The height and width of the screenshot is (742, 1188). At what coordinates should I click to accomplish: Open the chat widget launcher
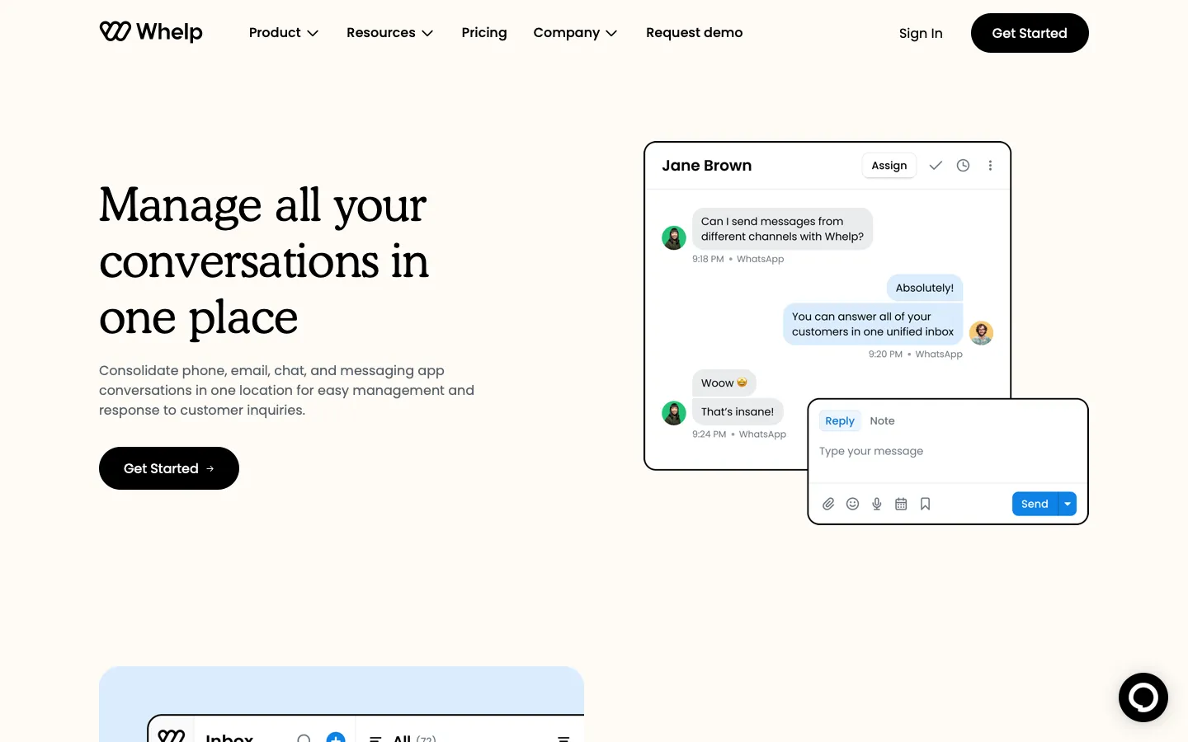[x=1143, y=697]
